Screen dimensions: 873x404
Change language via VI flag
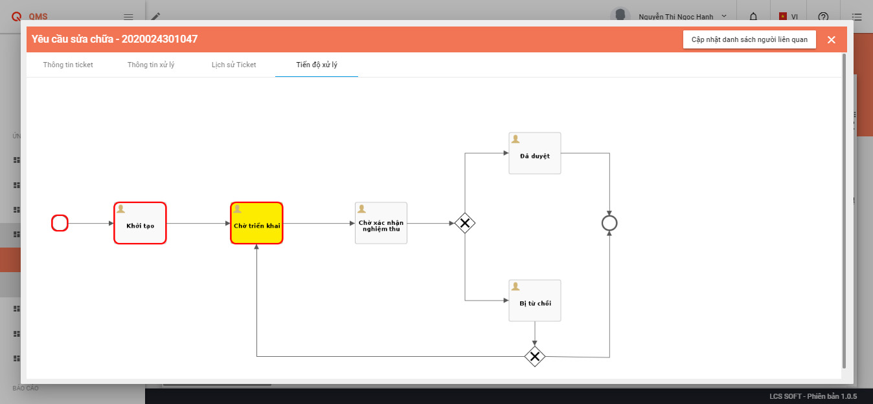[788, 17]
